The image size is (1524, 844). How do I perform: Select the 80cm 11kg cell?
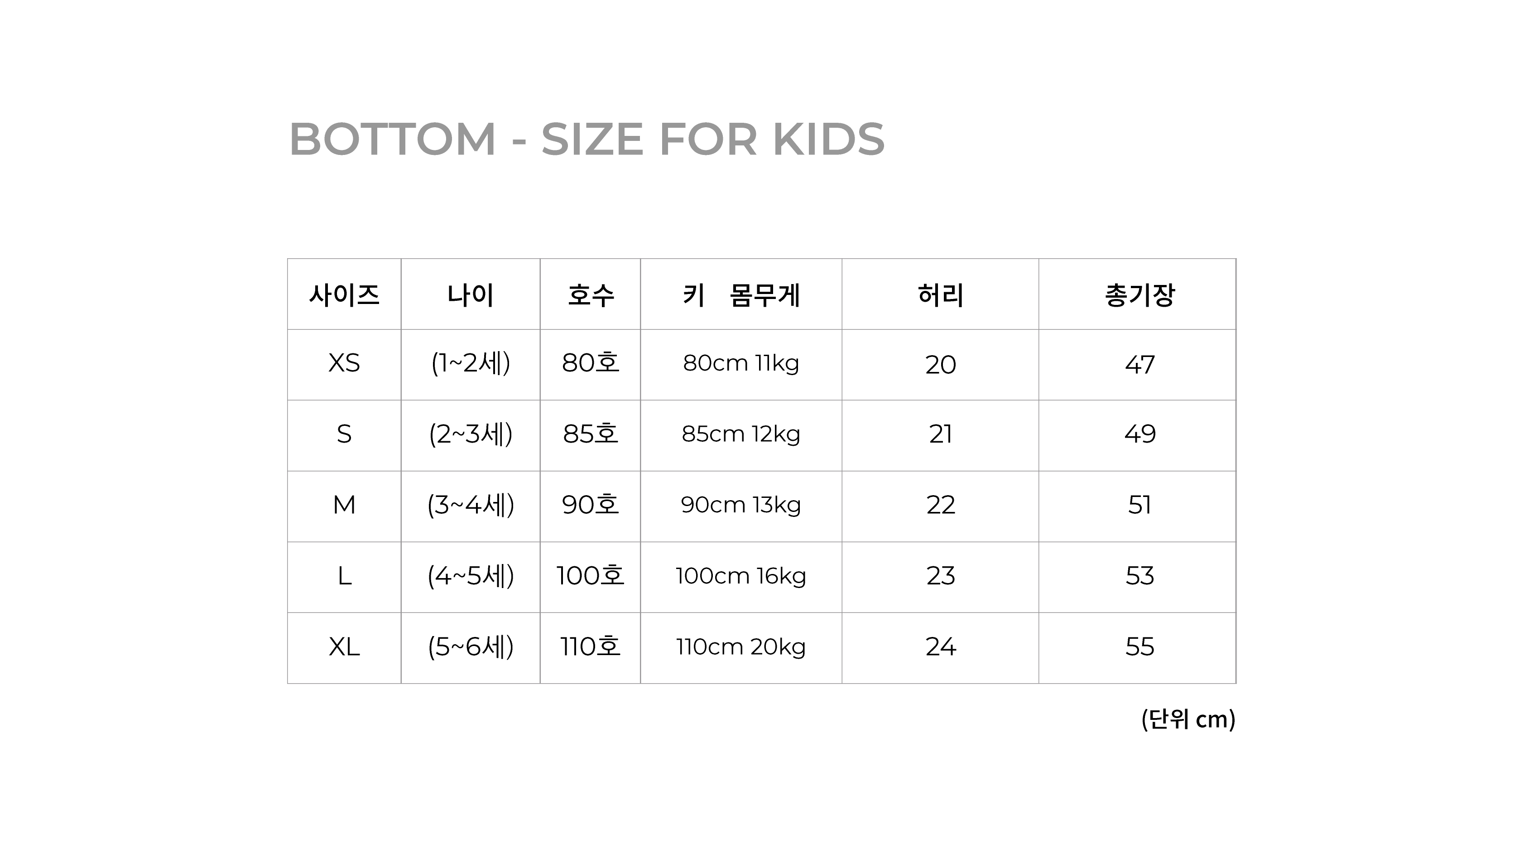click(x=740, y=363)
